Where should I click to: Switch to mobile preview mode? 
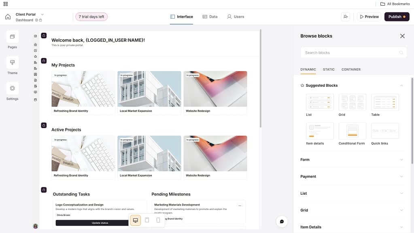tap(158, 220)
